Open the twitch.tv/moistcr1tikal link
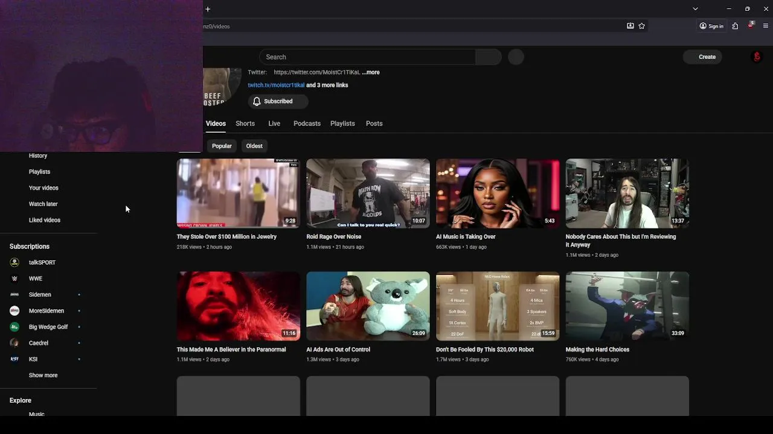The height and width of the screenshot is (434, 773). pyautogui.click(x=276, y=85)
